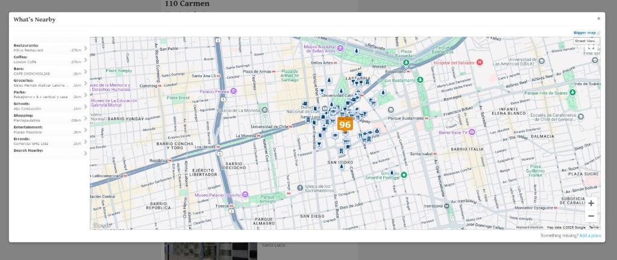Open the Bigger map link

coord(584,32)
